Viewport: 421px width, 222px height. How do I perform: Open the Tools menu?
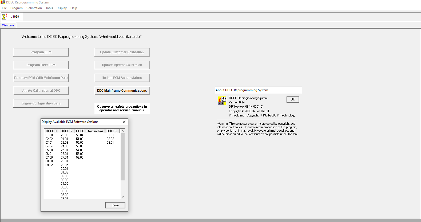pos(49,8)
